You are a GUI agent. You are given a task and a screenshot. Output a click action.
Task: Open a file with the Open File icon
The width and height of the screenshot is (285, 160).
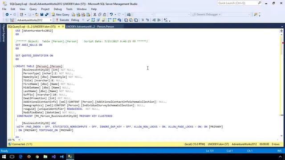pyautogui.click(x=37, y=15)
